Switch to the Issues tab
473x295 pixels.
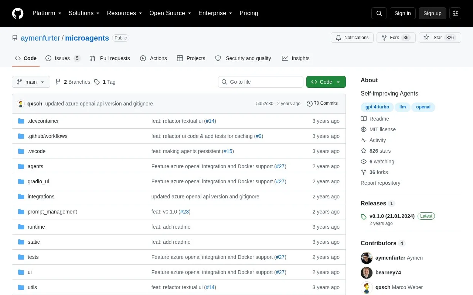[63, 58]
